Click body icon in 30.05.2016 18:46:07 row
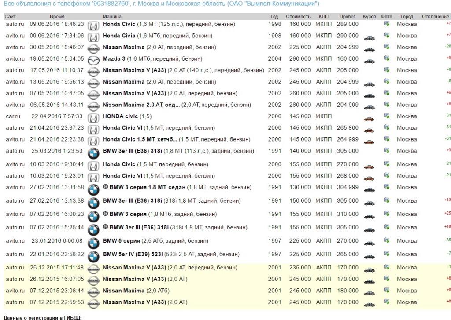This screenshot has height=320, width=451. click(370, 50)
